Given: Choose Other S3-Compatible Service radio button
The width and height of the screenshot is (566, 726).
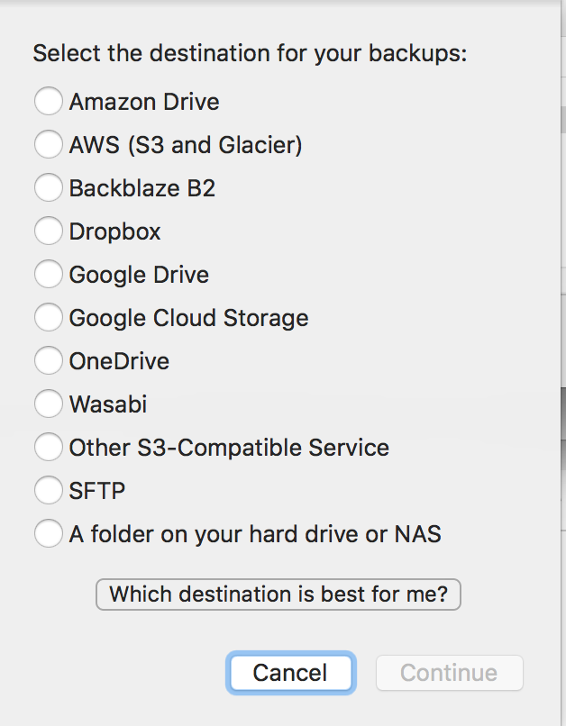Looking at the screenshot, I should [49, 448].
